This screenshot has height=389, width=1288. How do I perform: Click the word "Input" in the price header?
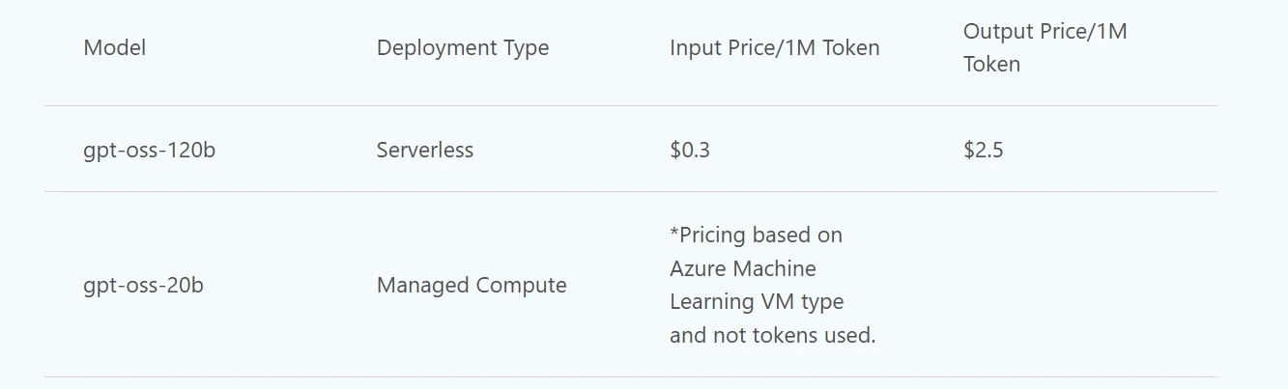[693, 47]
